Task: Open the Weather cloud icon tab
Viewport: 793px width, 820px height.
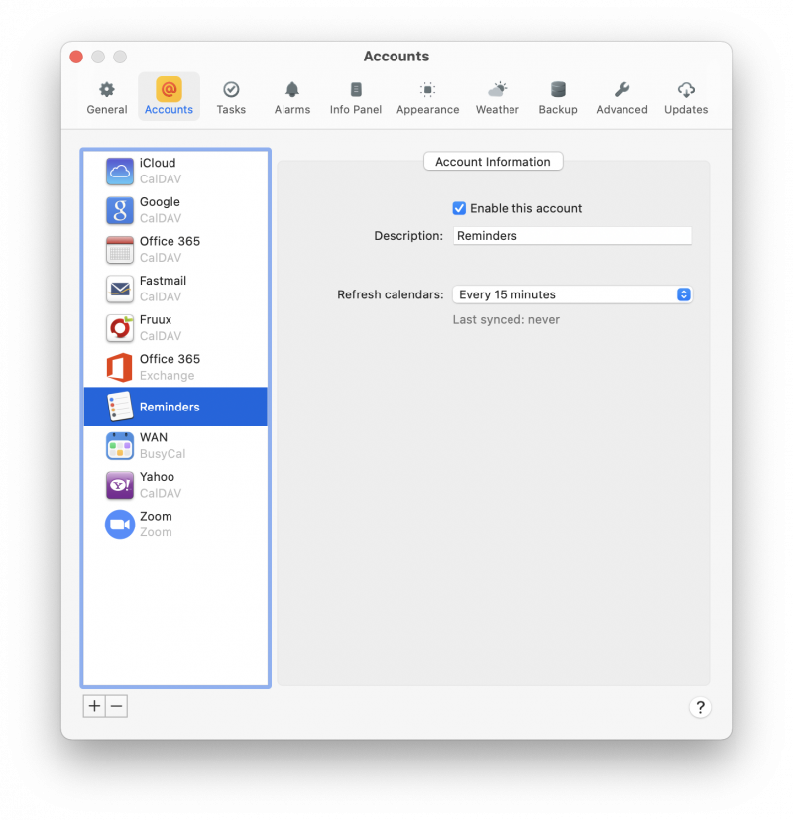Action: [x=498, y=90]
